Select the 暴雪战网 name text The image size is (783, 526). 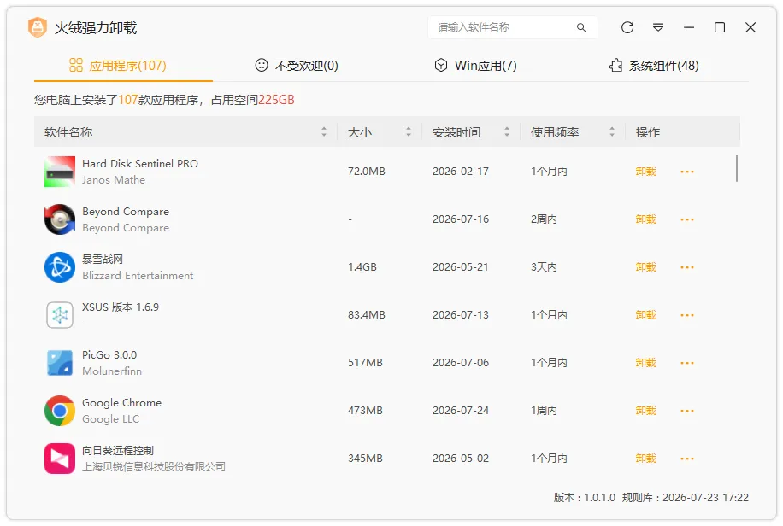tap(103, 259)
